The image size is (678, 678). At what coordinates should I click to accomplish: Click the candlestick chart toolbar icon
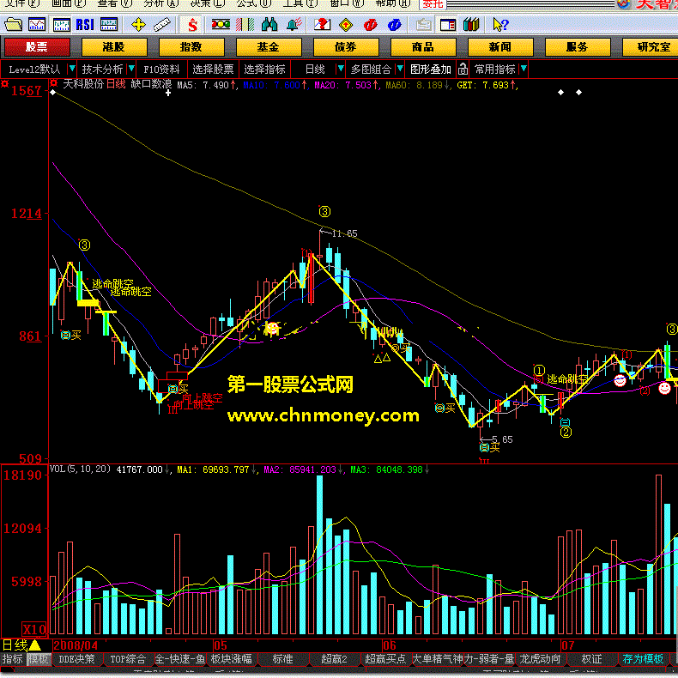point(62,25)
